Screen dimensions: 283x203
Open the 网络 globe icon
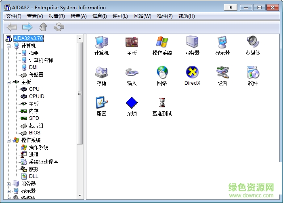pyautogui.click(x=162, y=73)
